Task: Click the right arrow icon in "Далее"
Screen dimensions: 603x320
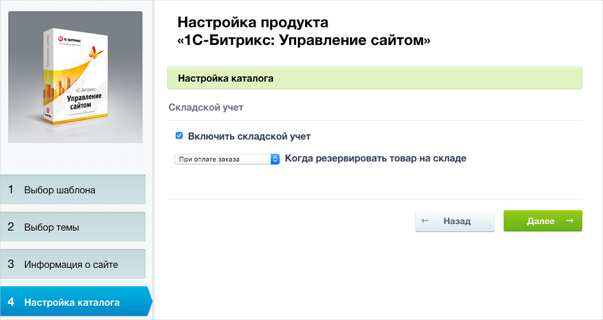Action: (x=569, y=221)
